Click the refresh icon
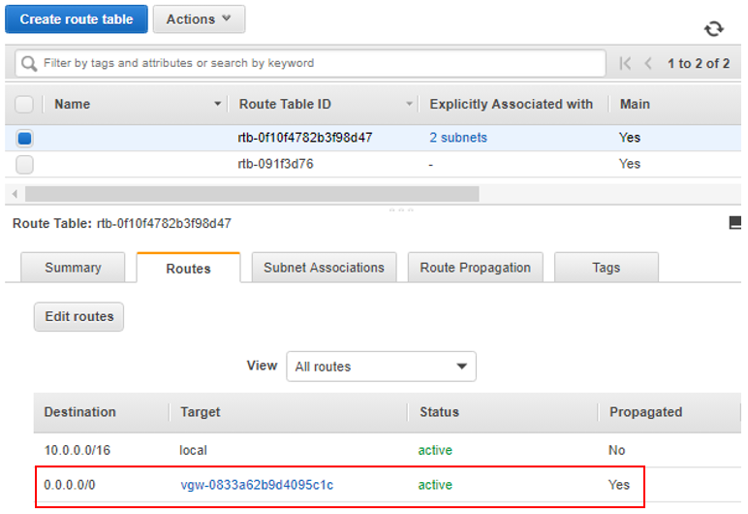 [x=714, y=29]
